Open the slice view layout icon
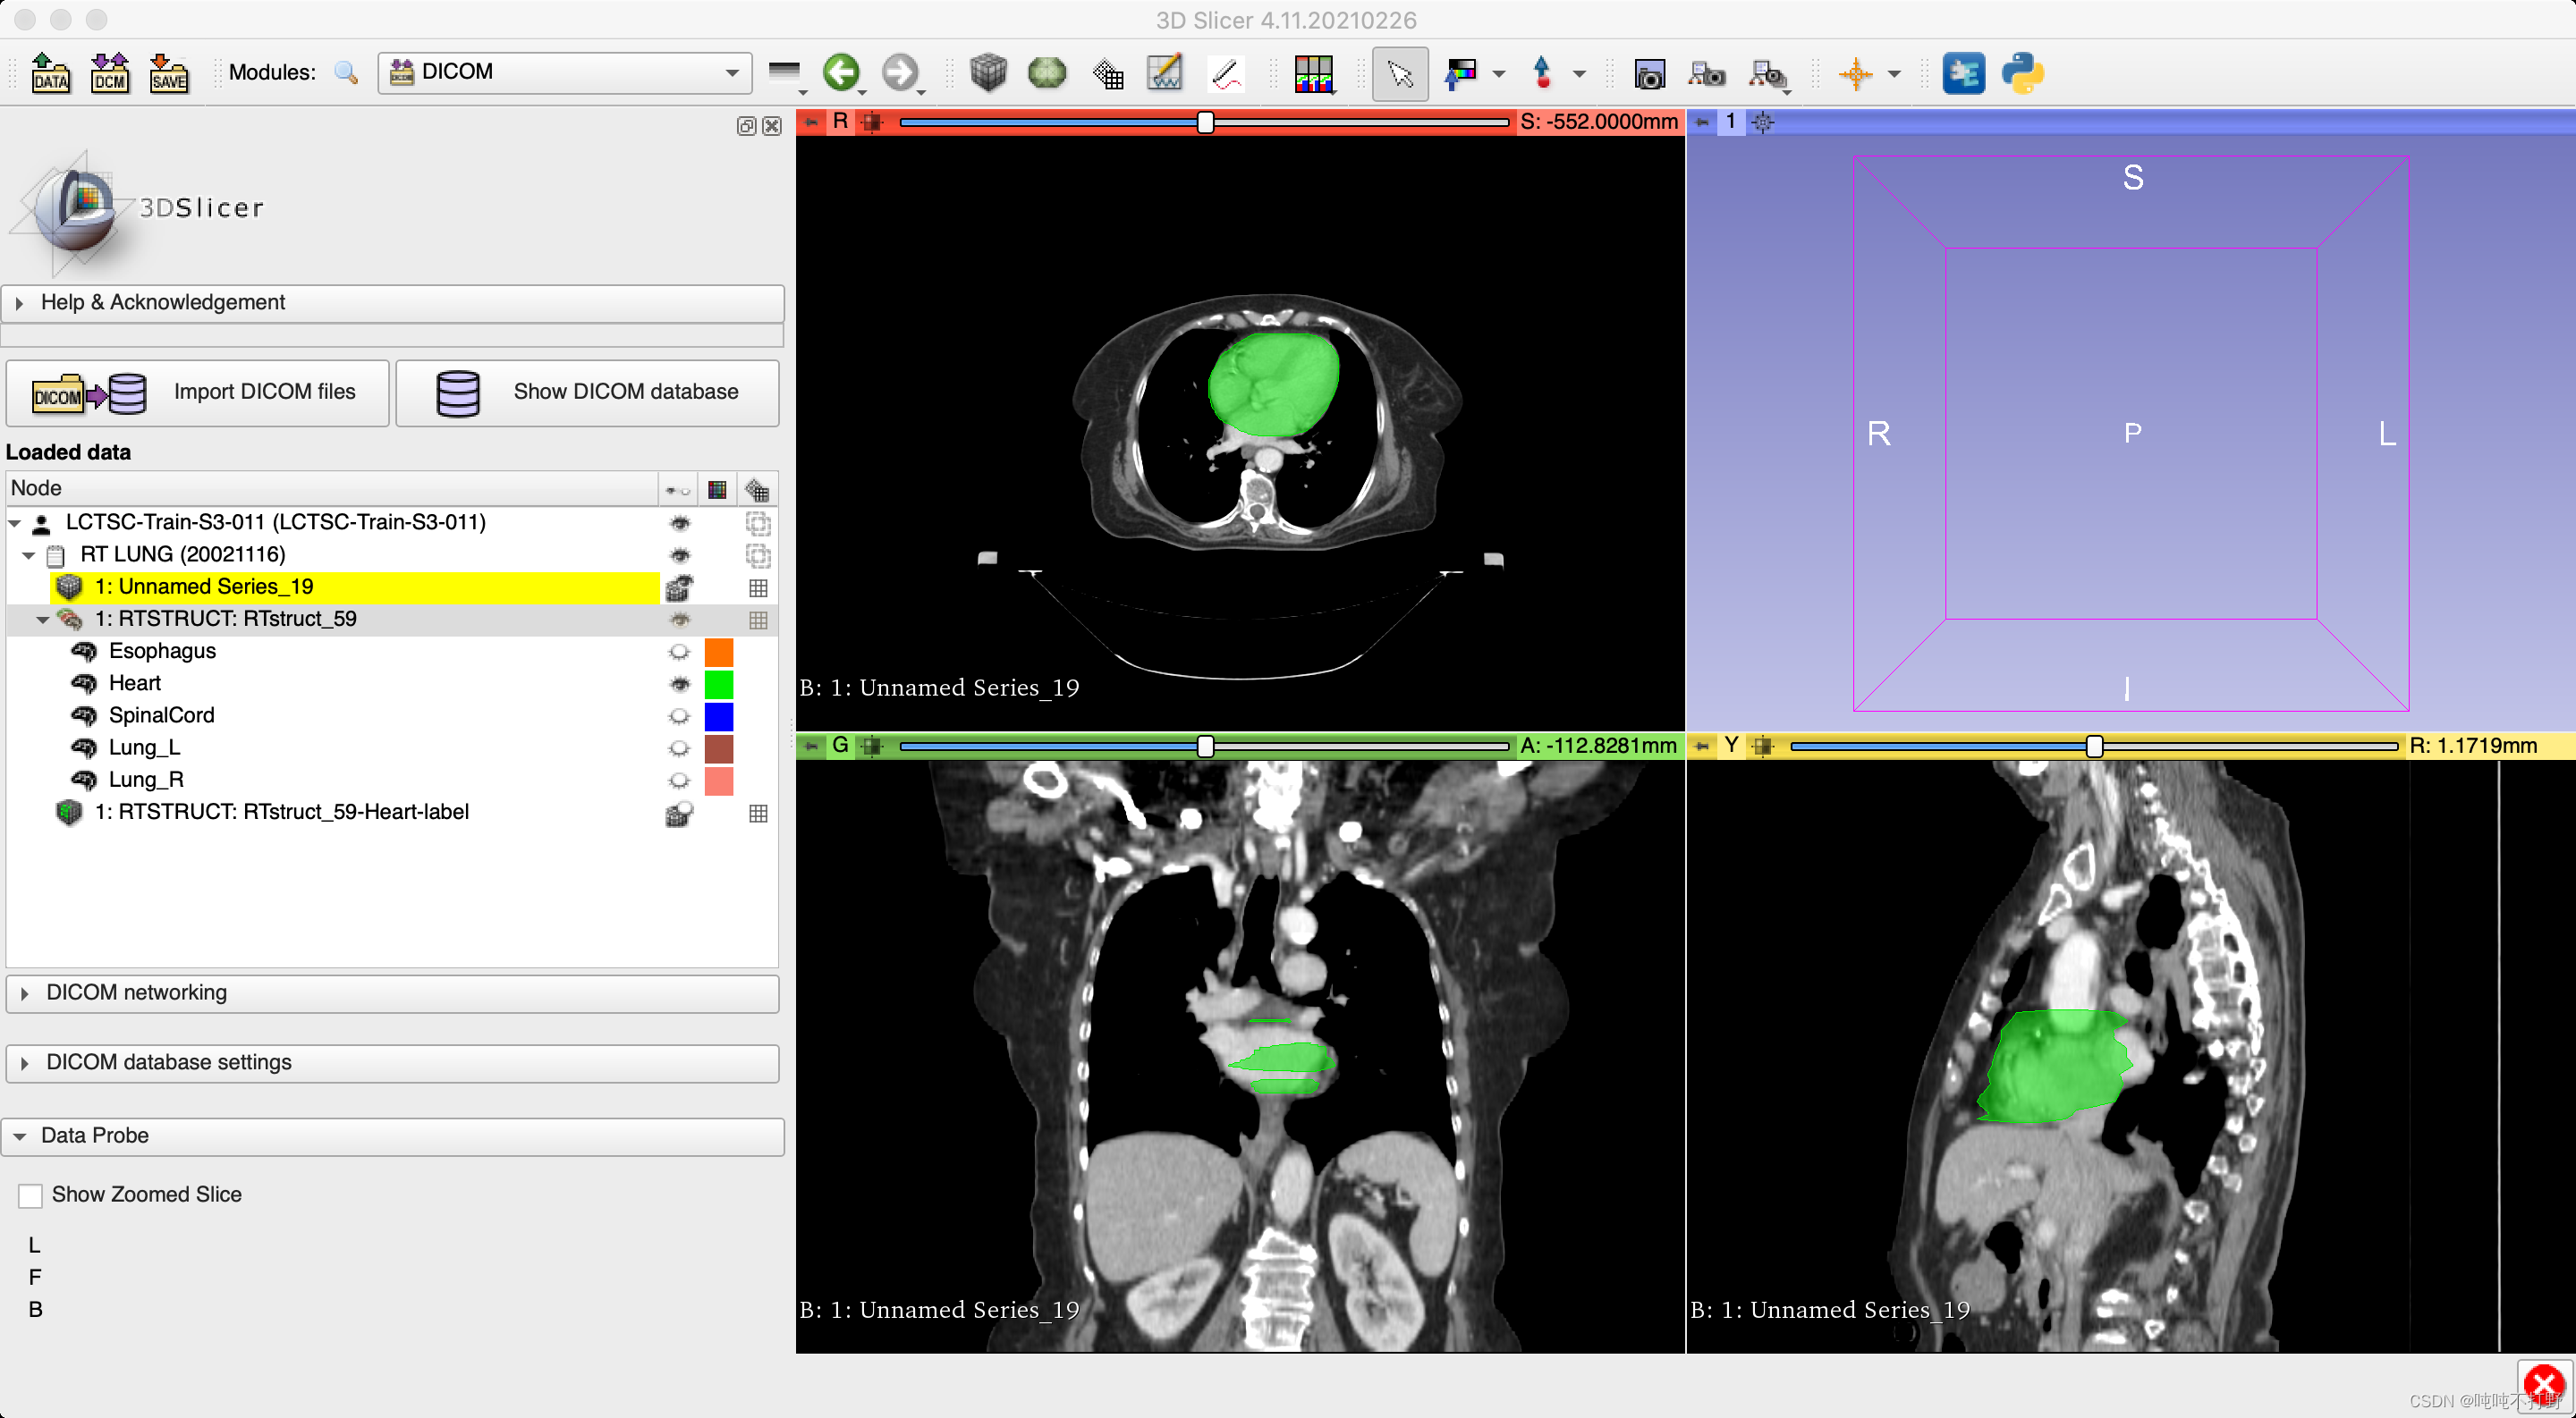Screen dimensions: 2576x1418 pyautogui.click(x=1313, y=73)
